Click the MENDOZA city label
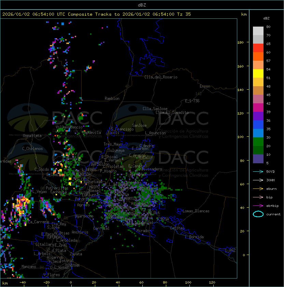This screenshot has height=287, width=284. click(83, 174)
